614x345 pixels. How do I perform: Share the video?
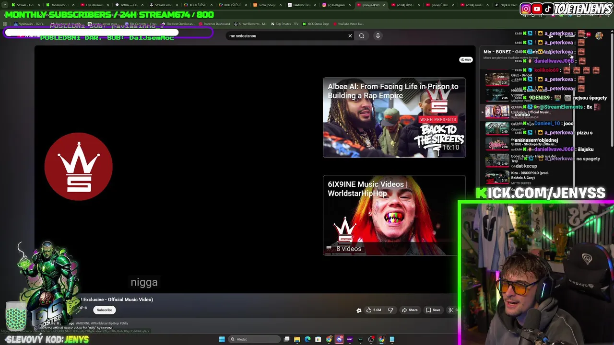coord(410,310)
